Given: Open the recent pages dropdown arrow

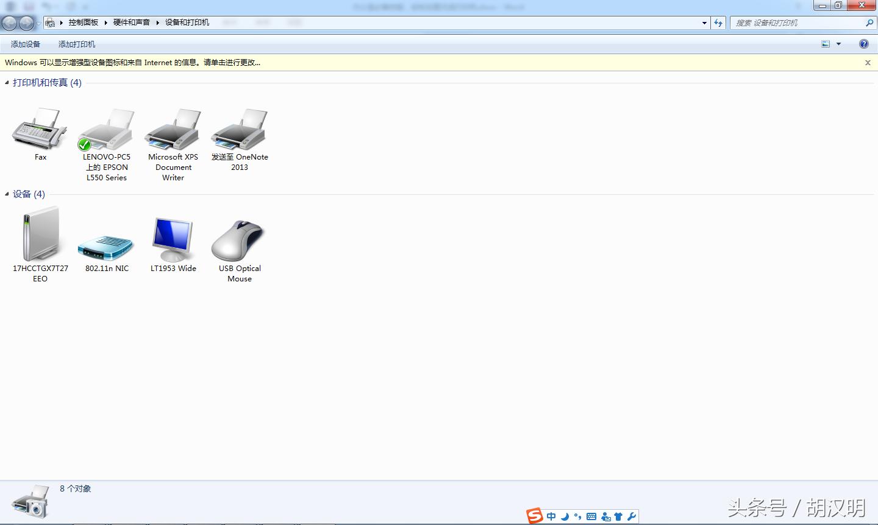Looking at the screenshot, I should [x=39, y=23].
